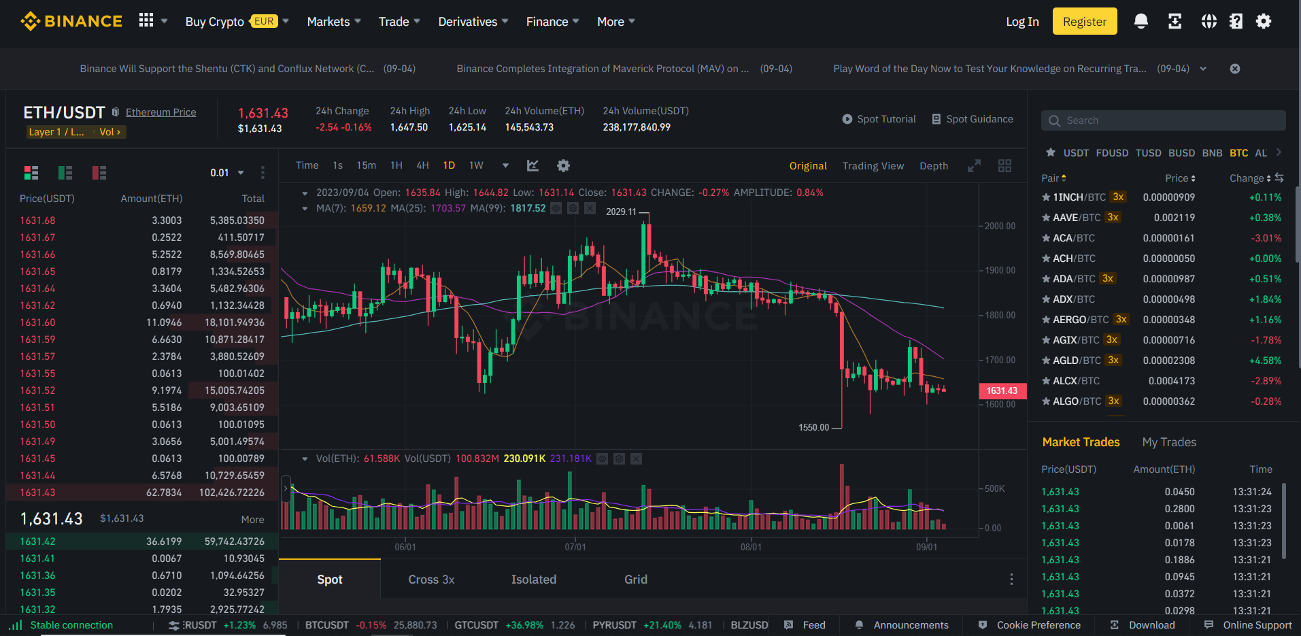This screenshot has width=1301, height=636.
Task: Open the header settings gear
Action: click(1264, 21)
